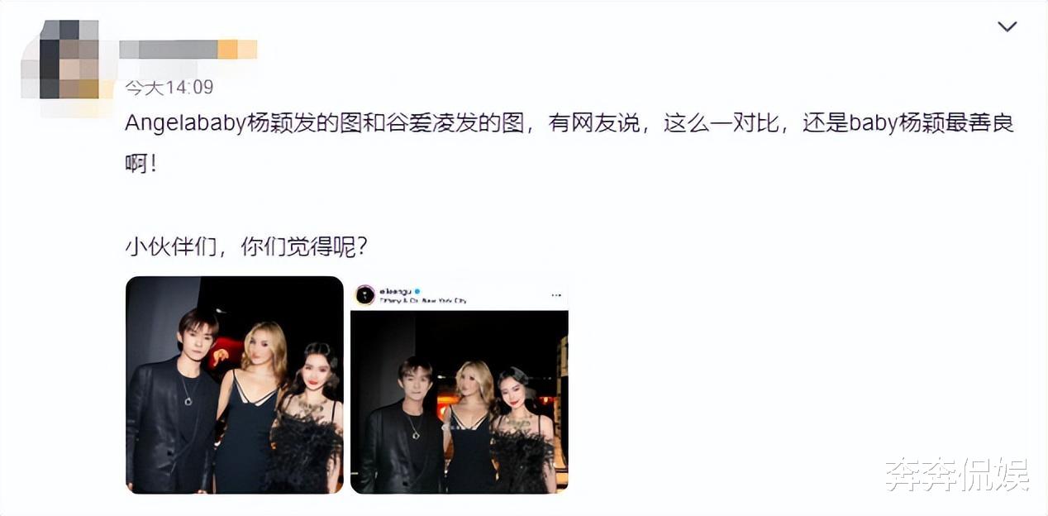Viewport: 1048px width, 516px height.
Task: Expand the chevron menu at post's top-right
Action: (x=1007, y=27)
